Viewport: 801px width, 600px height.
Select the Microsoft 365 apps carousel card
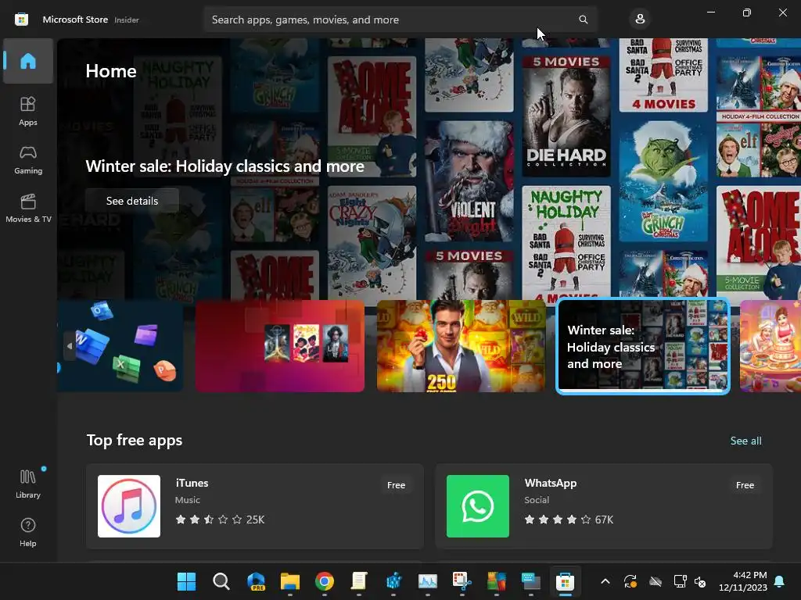point(120,346)
